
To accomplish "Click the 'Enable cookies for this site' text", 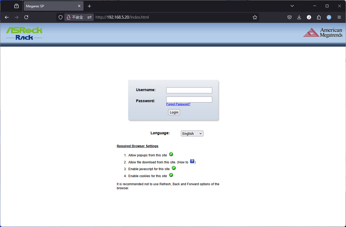I will 148,176.
